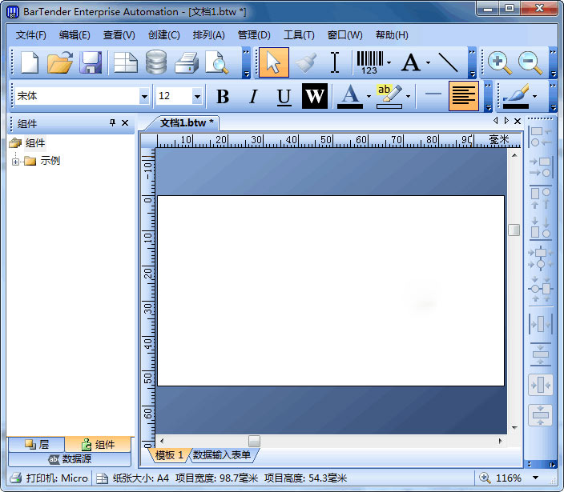Pin the 组件 panel

113,123
